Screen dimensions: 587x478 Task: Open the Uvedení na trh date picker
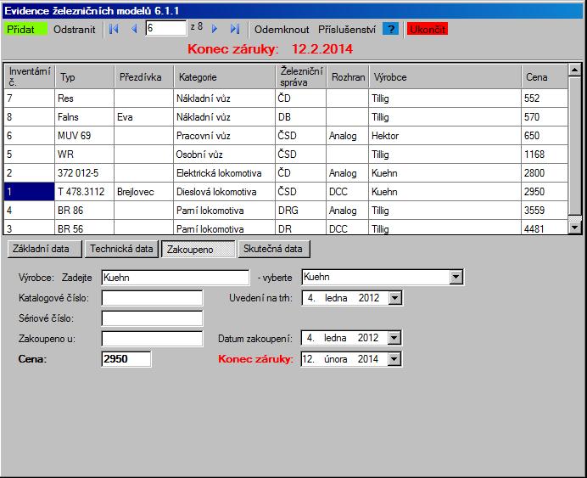394,298
